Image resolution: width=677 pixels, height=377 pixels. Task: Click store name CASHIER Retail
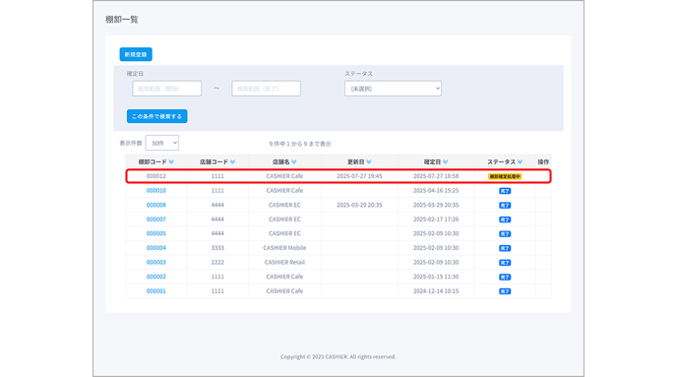284,262
